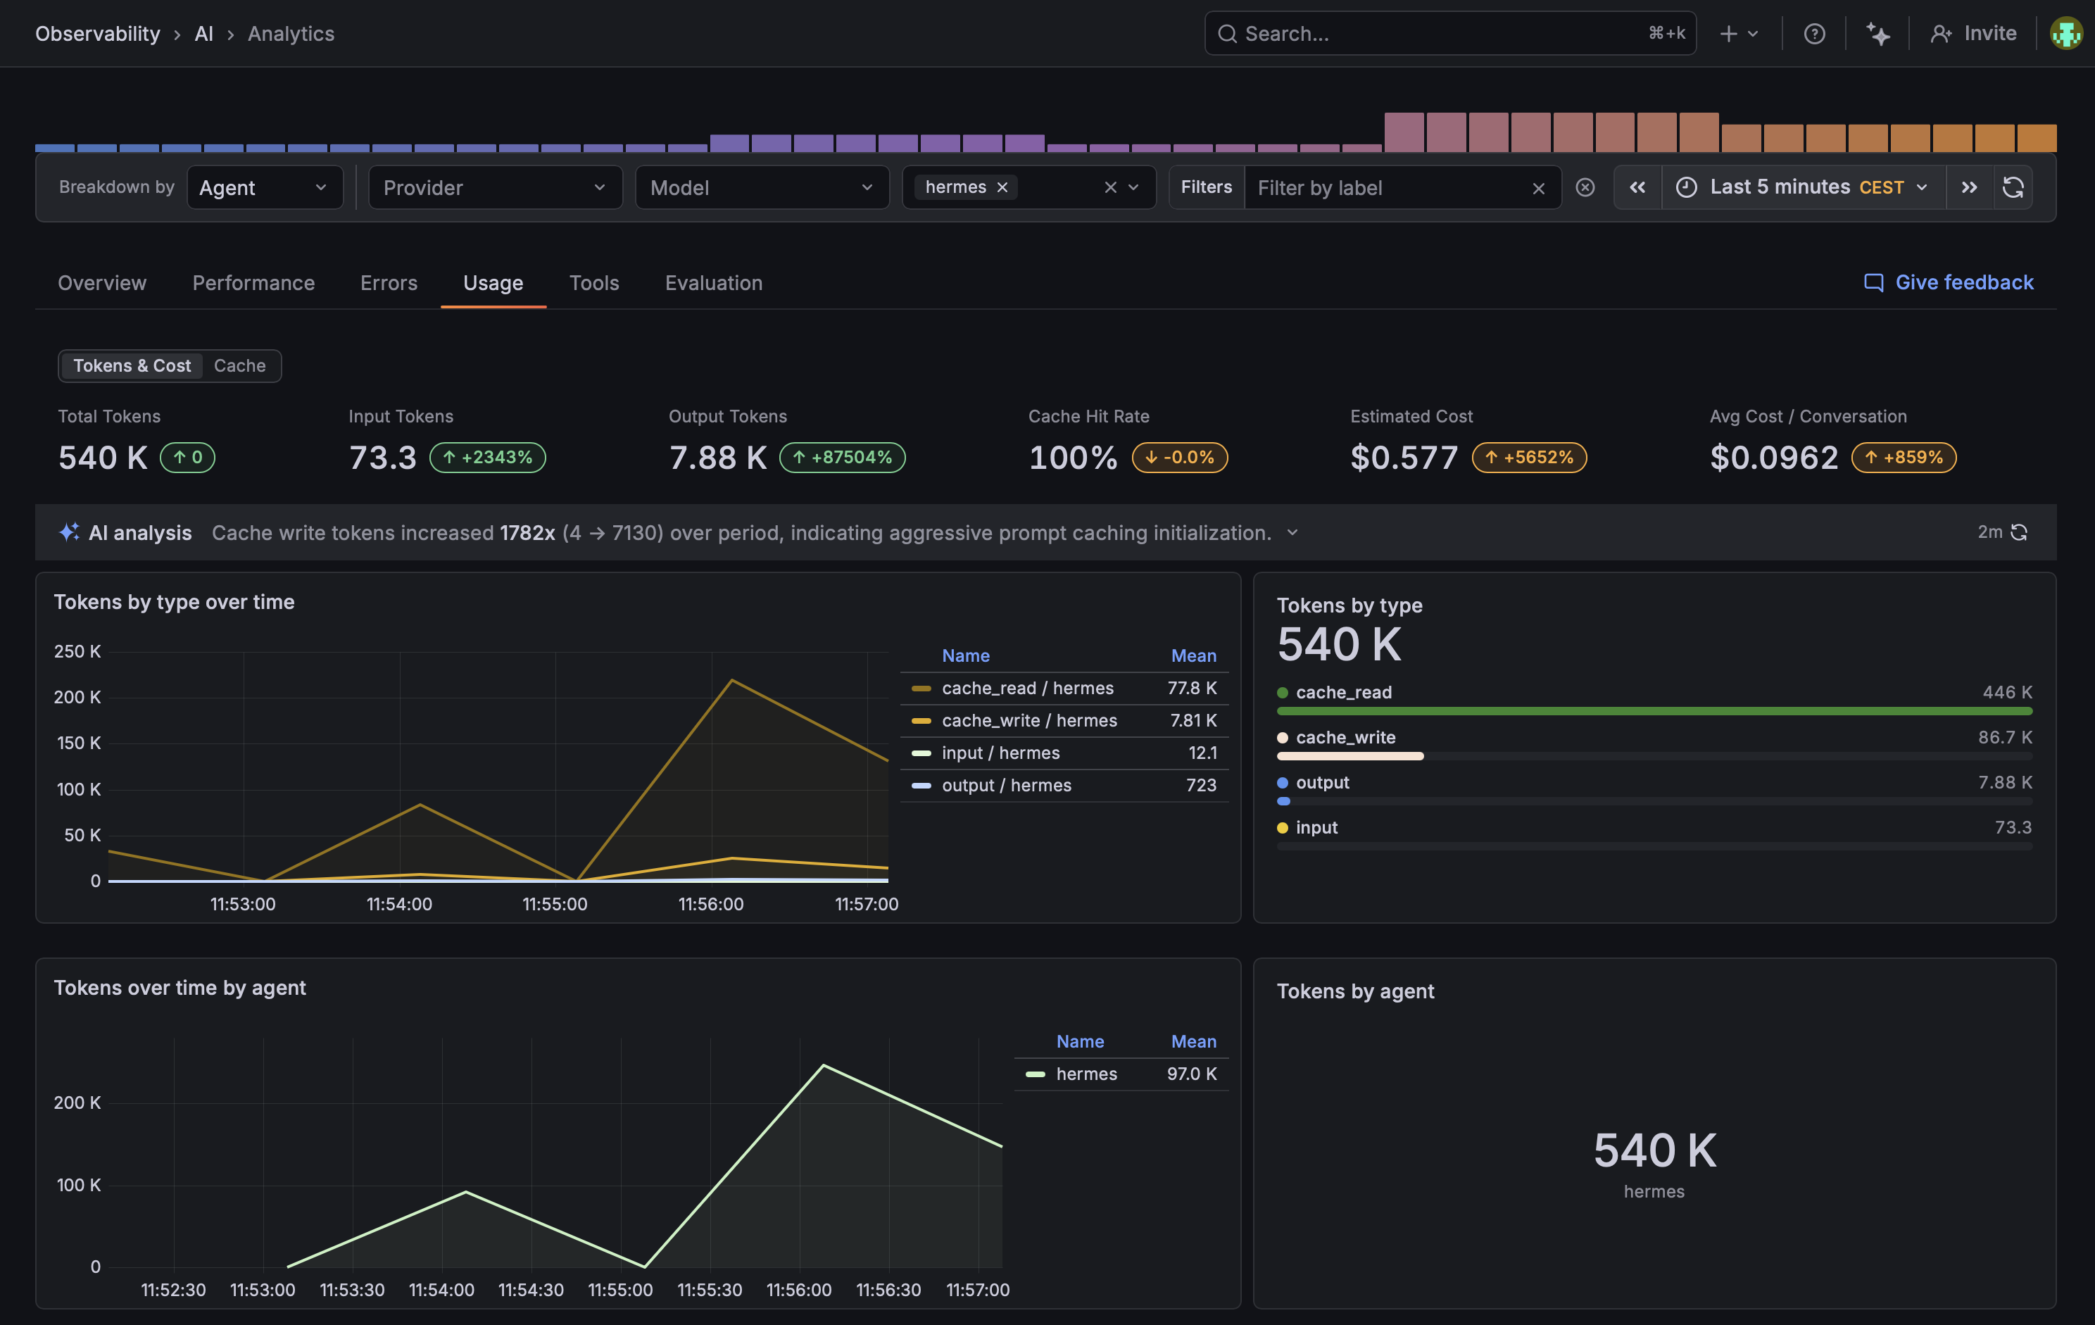2095x1325 pixels.
Task: Switch to the Performance tab
Action: (x=253, y=283)
